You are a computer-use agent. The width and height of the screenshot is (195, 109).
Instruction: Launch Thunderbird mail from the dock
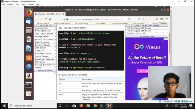29,21
